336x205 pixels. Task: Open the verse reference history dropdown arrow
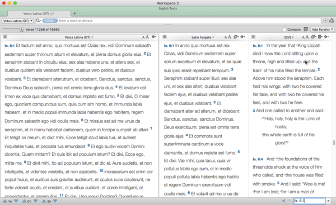pyautogui.click(x=328, y=201)
